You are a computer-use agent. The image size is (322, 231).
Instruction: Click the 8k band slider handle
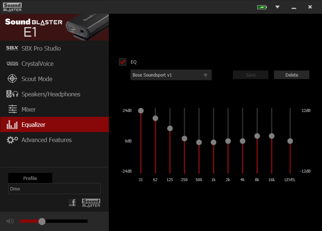pos(257,136)
